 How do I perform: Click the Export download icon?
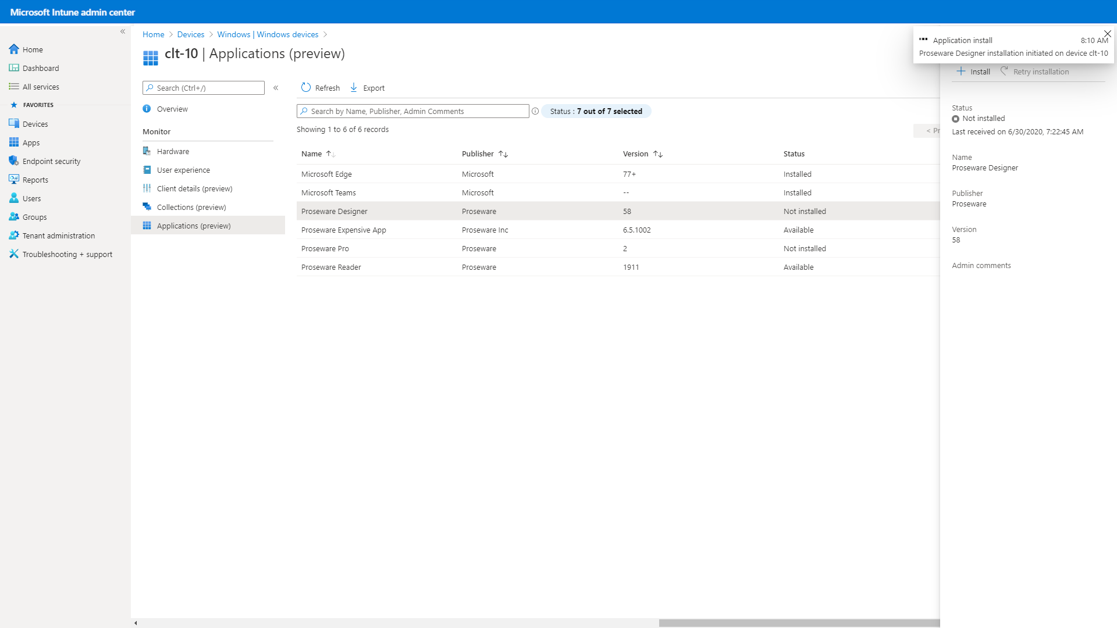354,88
